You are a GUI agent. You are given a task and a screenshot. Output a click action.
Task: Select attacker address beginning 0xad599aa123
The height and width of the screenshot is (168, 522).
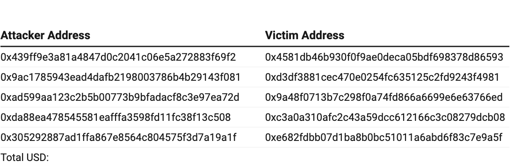(120, 97)
